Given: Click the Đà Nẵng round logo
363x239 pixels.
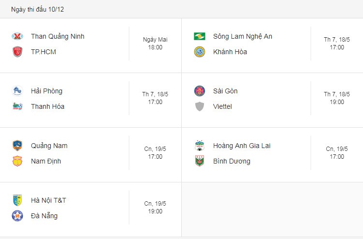Looking at the screenshot, I should pyautogui.click(x=17, y=216).
